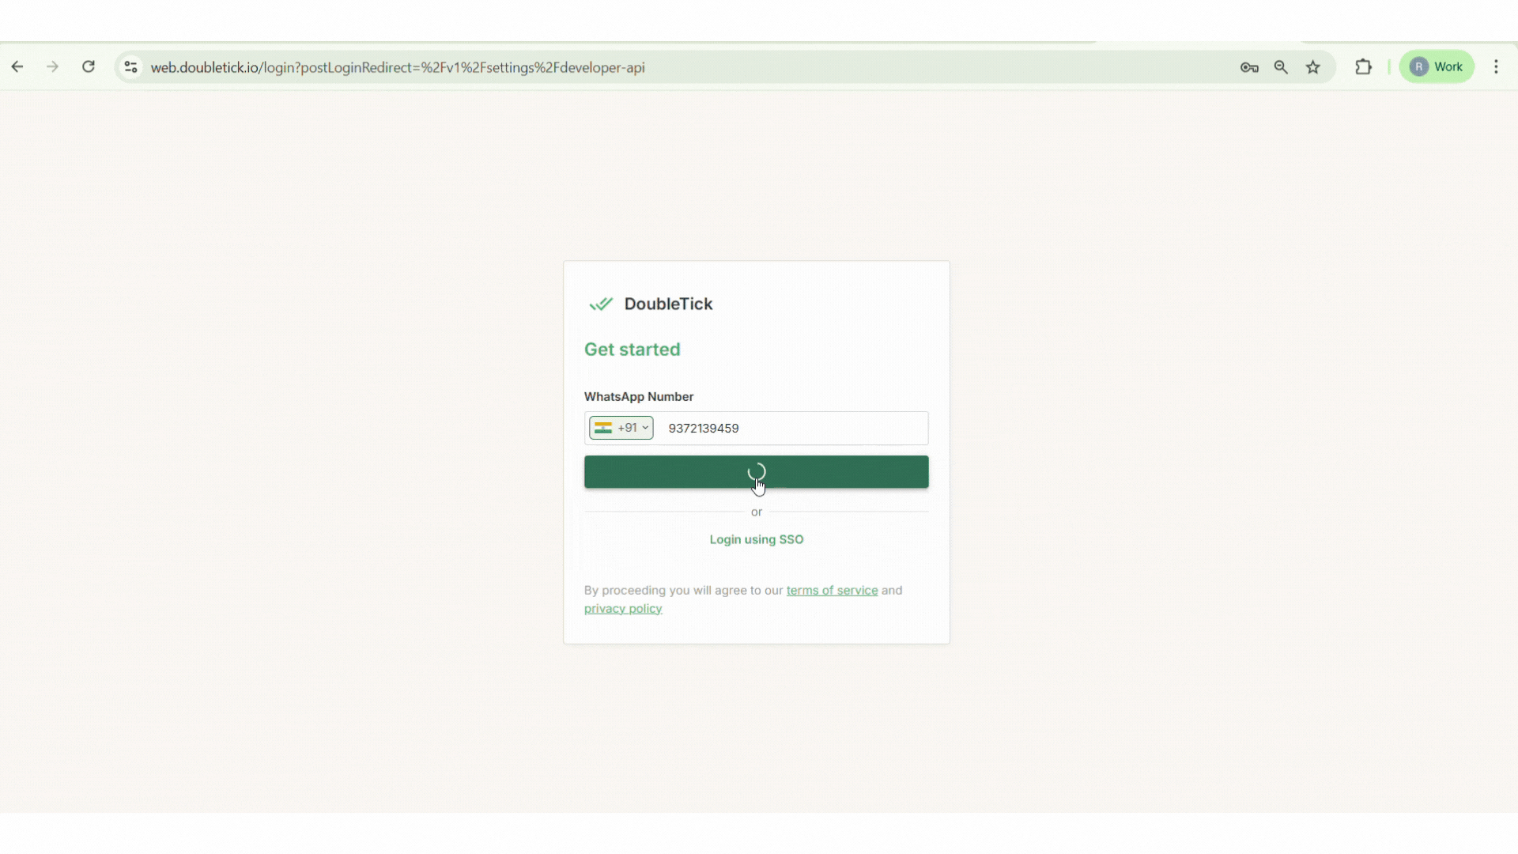The height and width of the screenshot is (854, 1518).
Task: Click the India flag in country selector
Action: (603, 428)
